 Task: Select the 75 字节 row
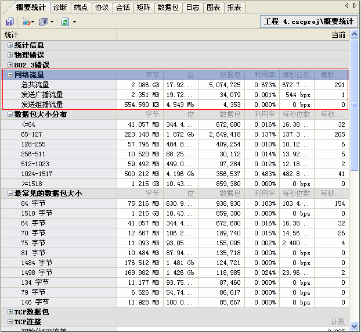click(175, 243)
